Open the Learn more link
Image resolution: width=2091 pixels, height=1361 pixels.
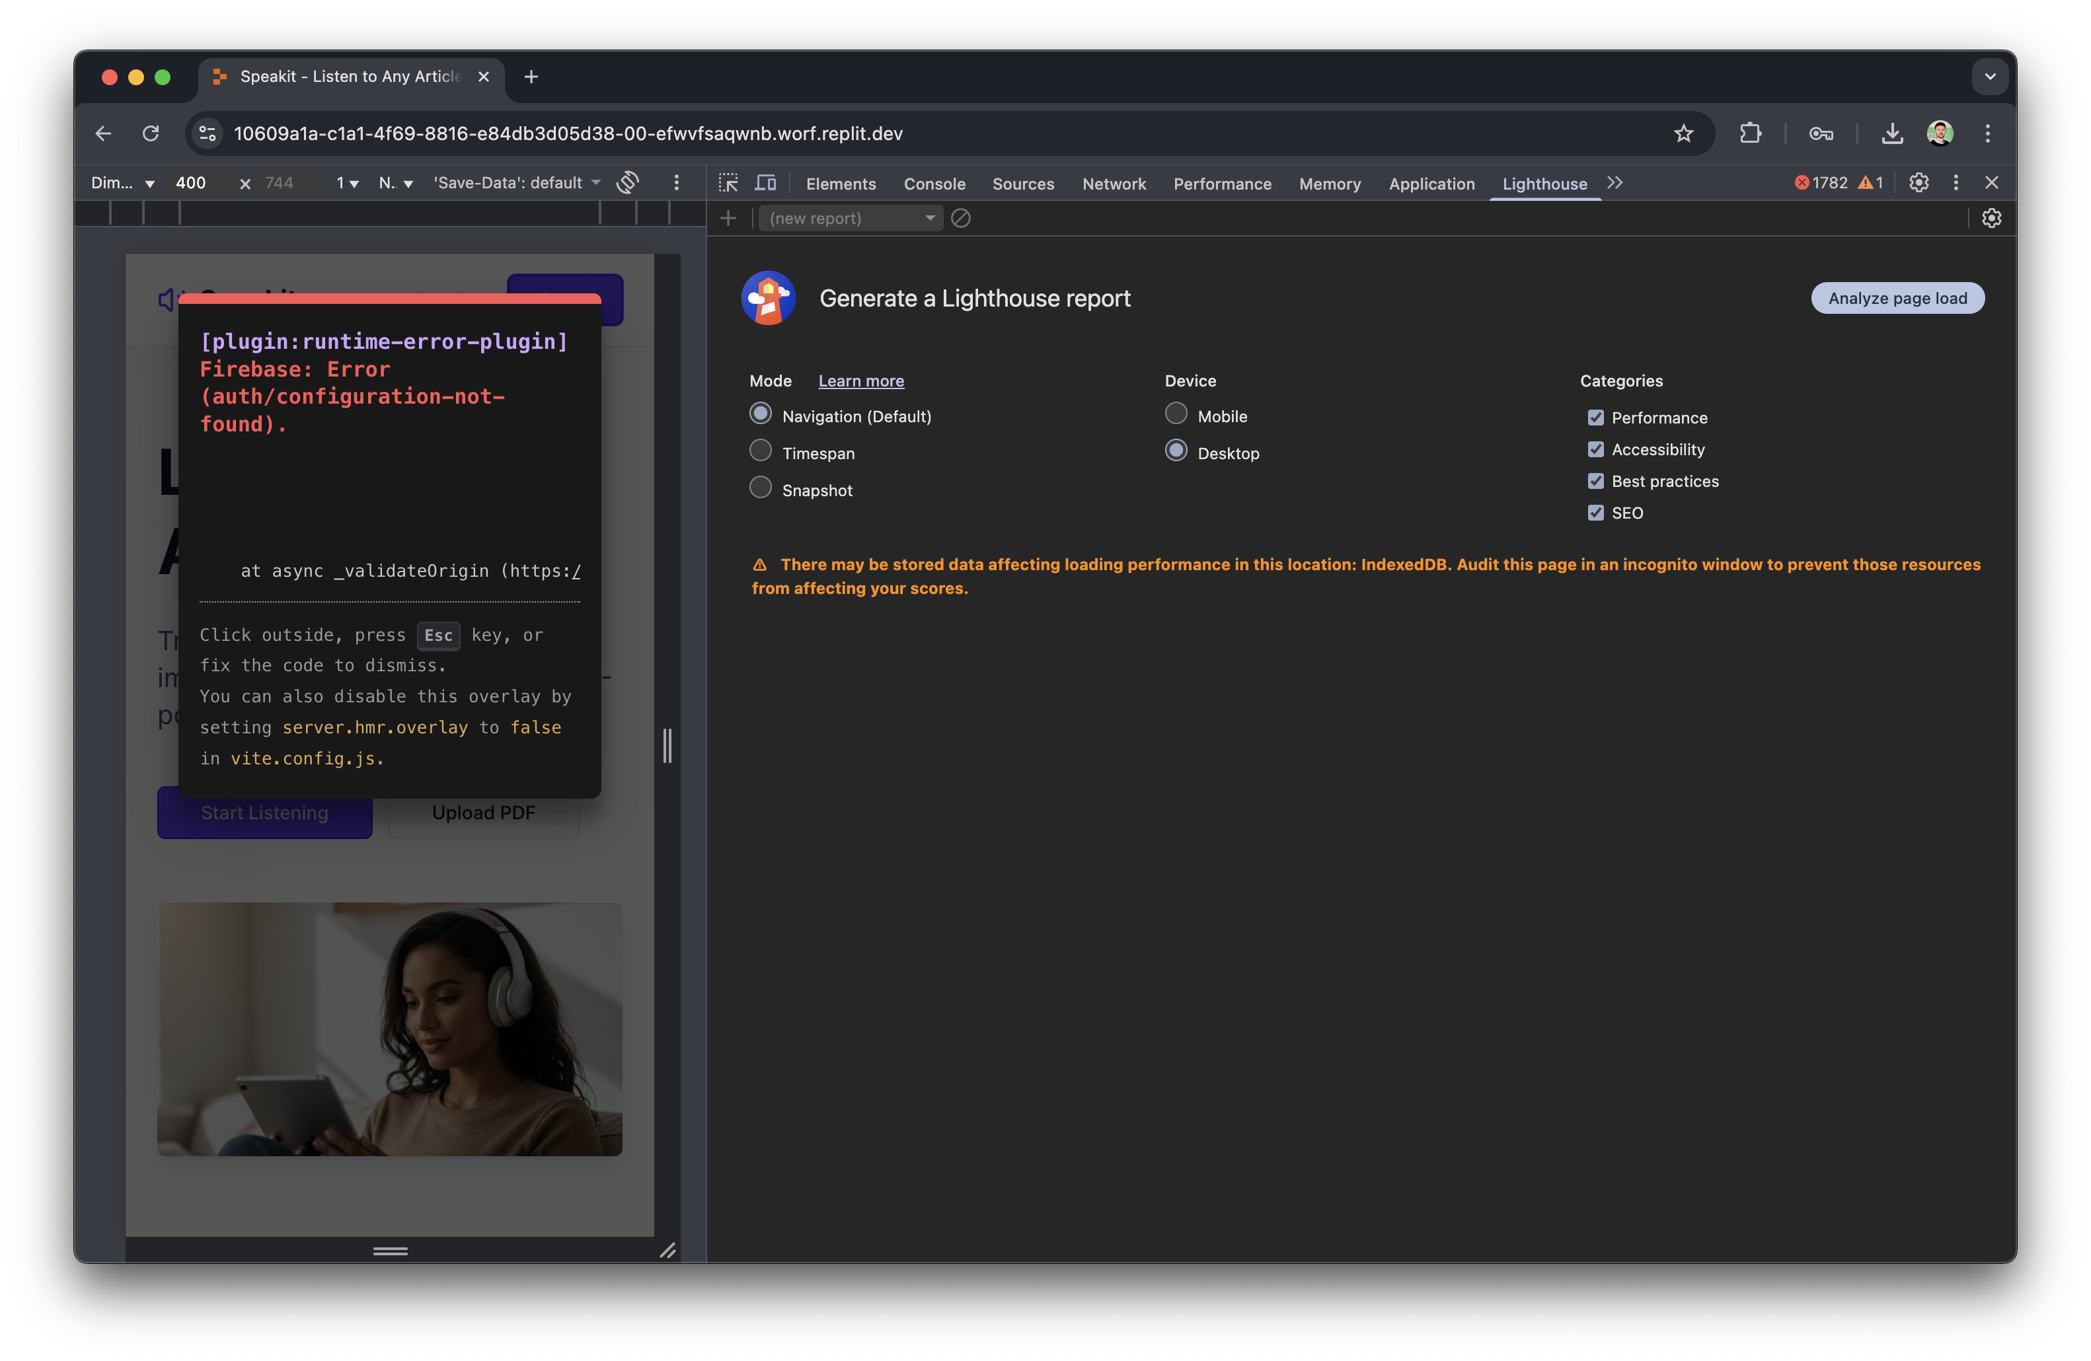(860, 381)
